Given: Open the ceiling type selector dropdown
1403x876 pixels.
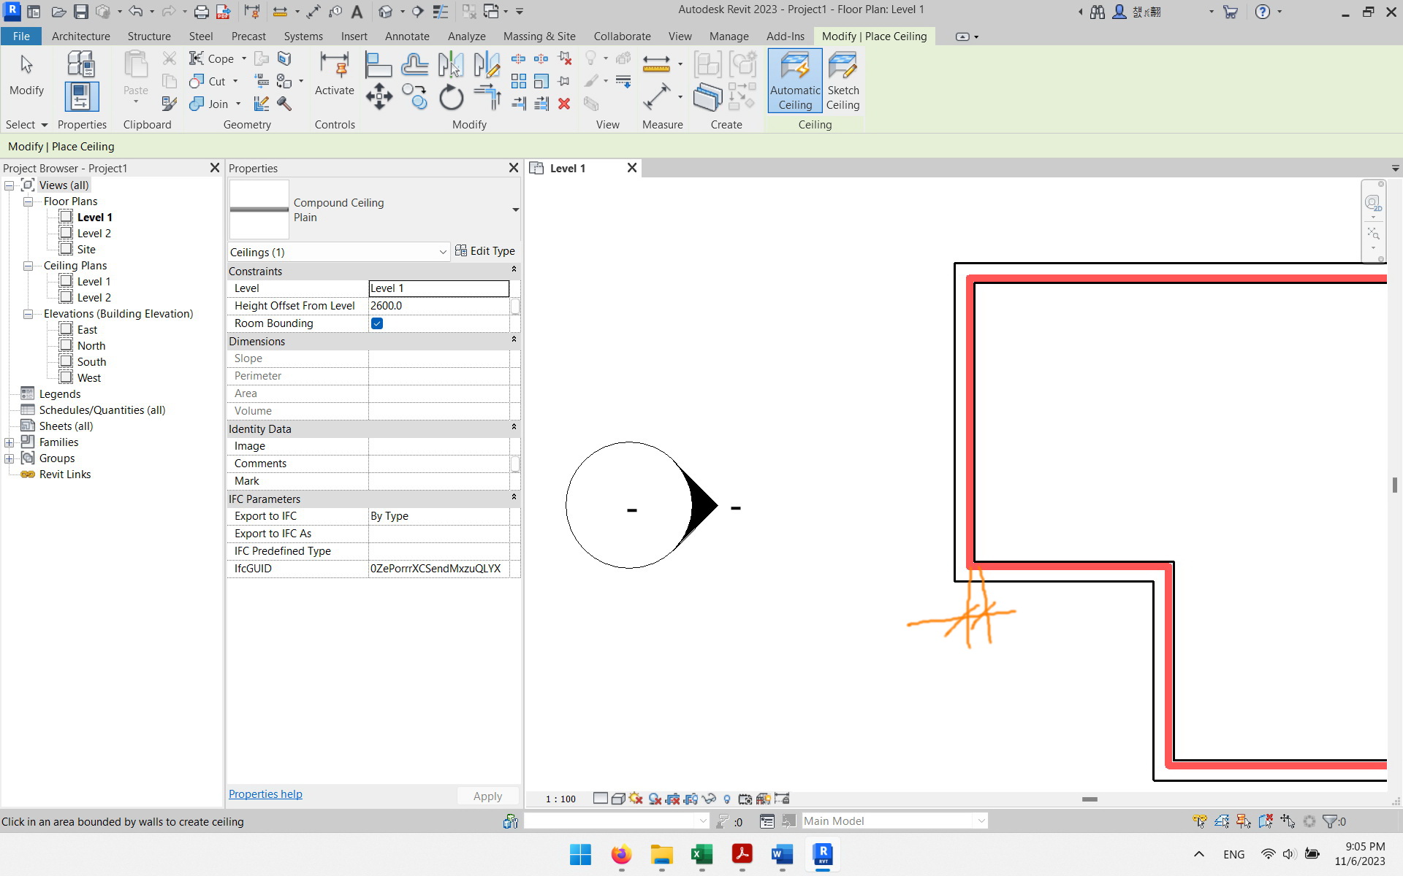Looking at the screenshot, I should (x=516, y=210).
